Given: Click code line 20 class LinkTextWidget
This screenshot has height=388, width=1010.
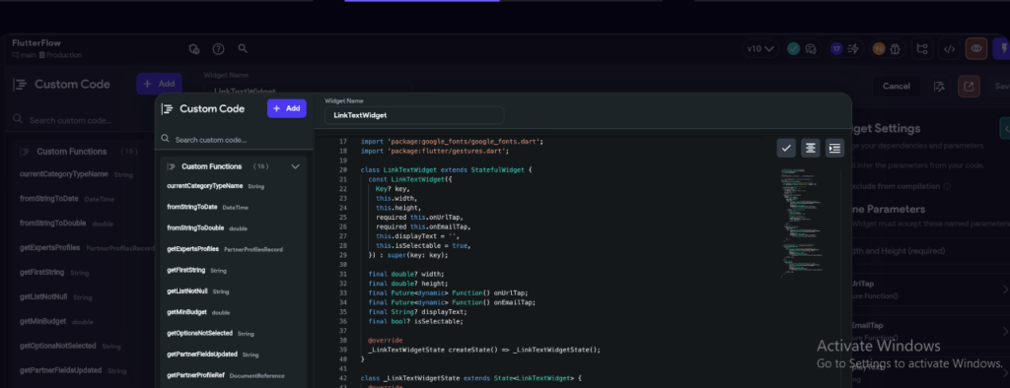Looking at the screenshot, I should point(447,169).
